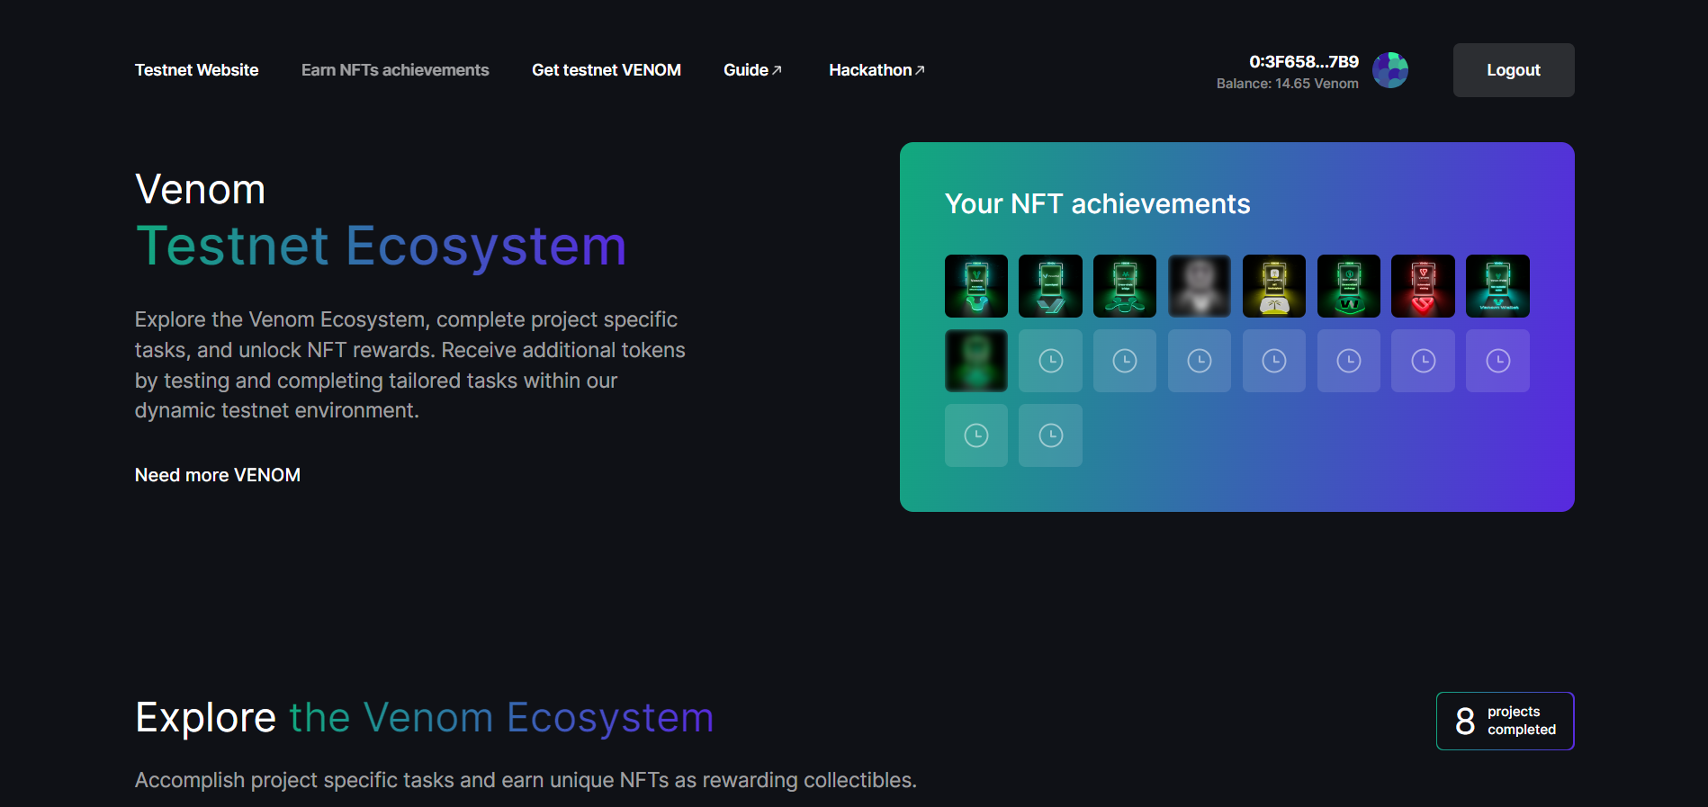1708x807 pixels.
Task: Open the yellow palm tree NFT achievement
Action: click(x=1274, y=286)
